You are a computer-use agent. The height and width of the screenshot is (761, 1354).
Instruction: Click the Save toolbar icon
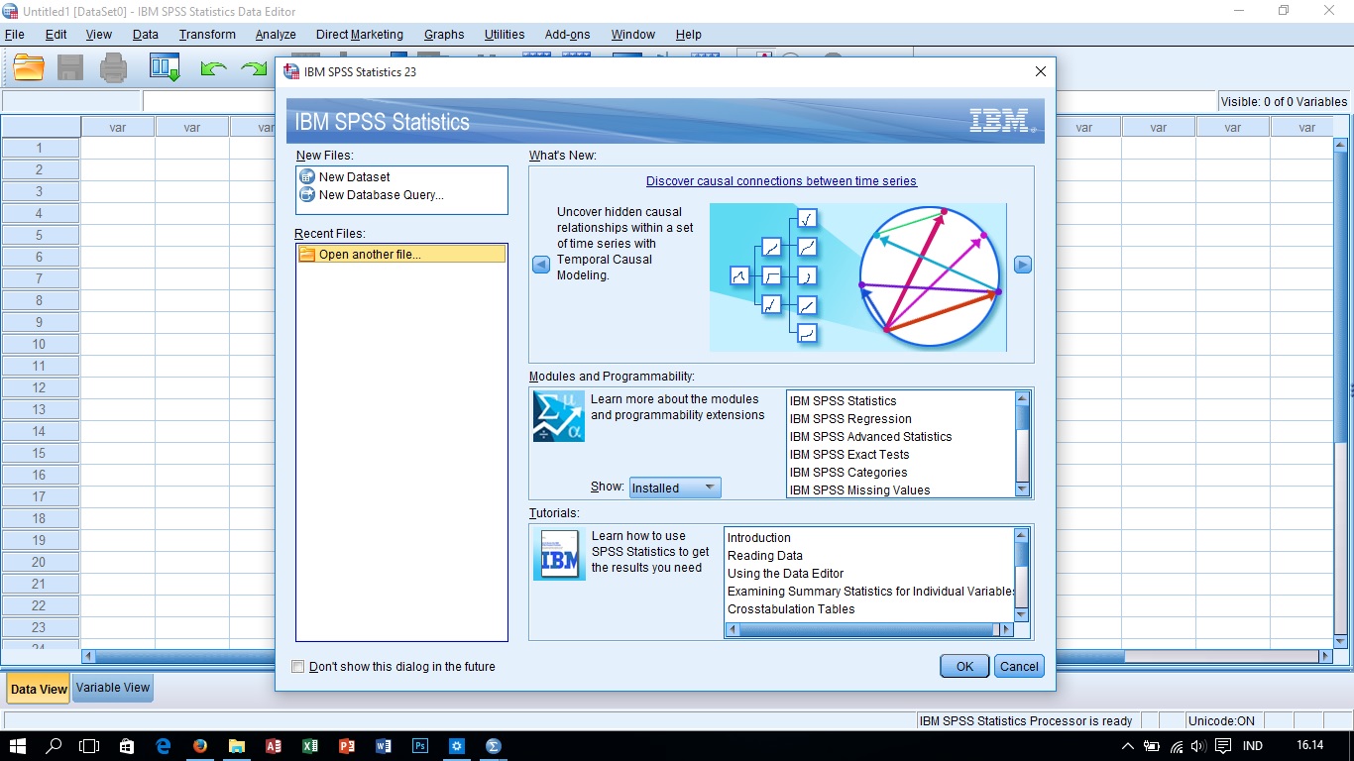point(70,67)
